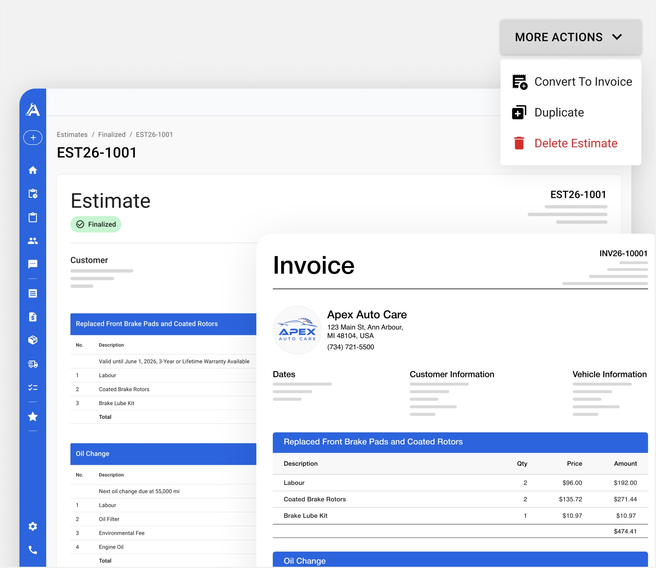Choose Duplicate from the actions menu
Viewport: 656px width, 568px height.
[571, 113]
